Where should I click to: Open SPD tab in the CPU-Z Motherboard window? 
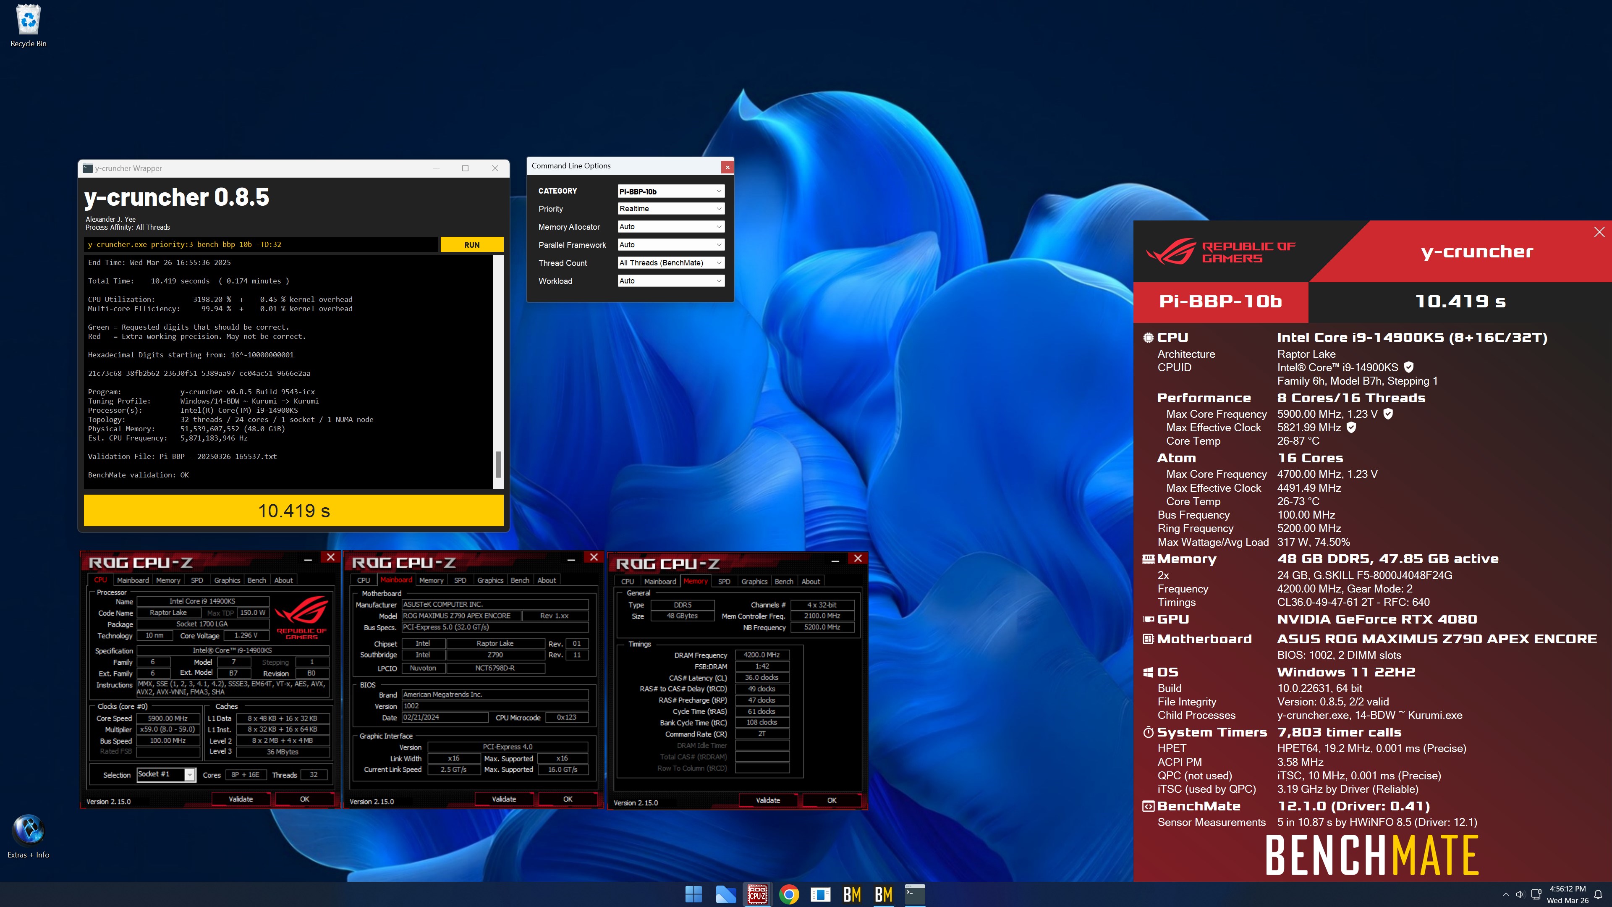tap(460, 580)
